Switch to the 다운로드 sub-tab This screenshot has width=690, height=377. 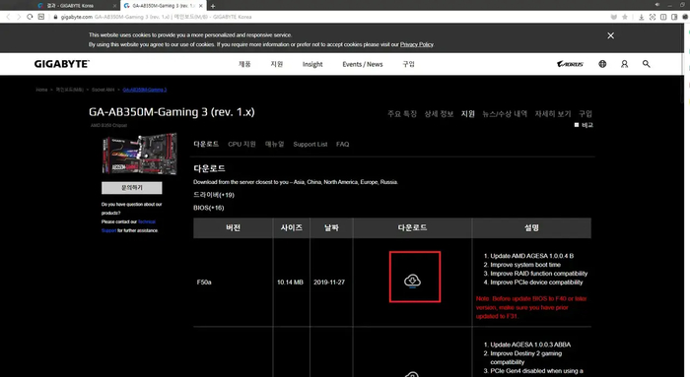206,144
